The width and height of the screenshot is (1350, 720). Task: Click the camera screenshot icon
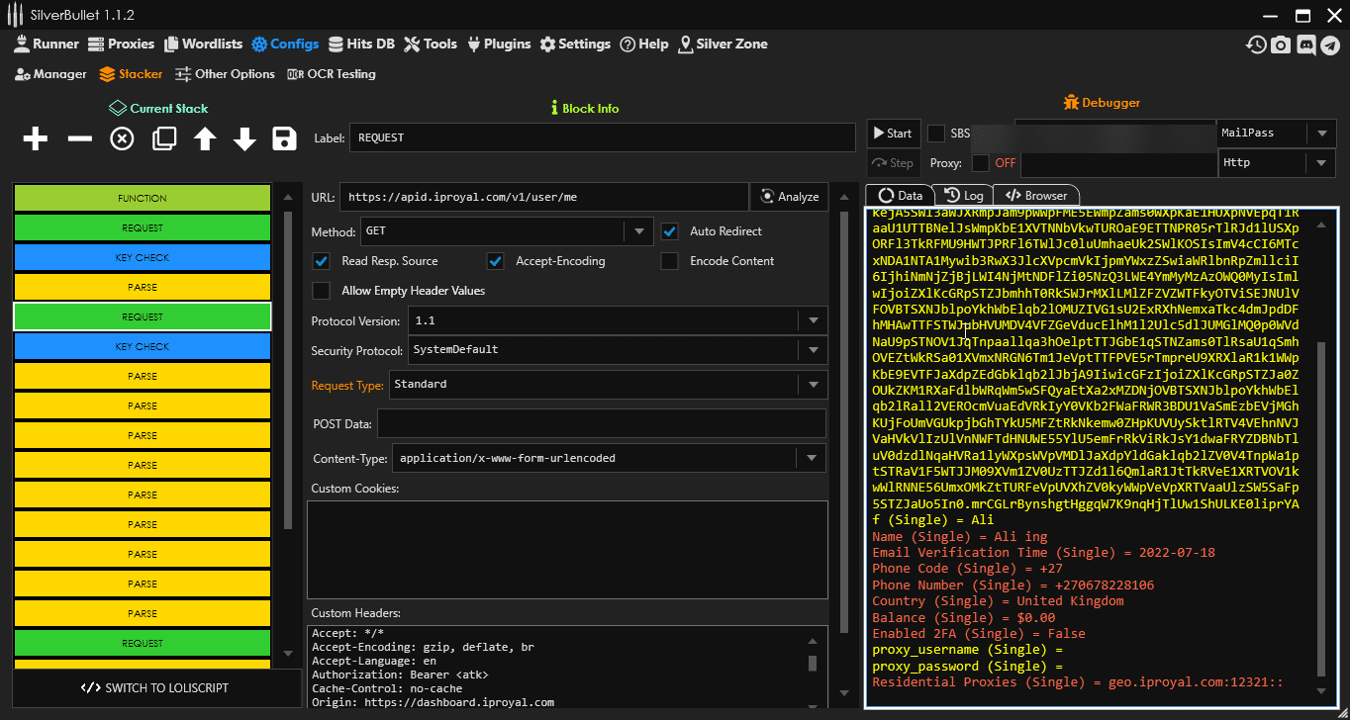point(1281,45)
